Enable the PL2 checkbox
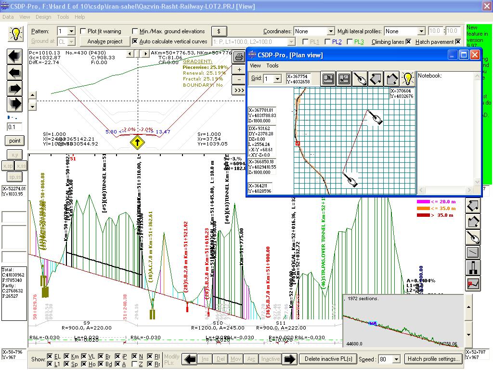493x370 pixels. pyautogui.click(x=327, y=41)
